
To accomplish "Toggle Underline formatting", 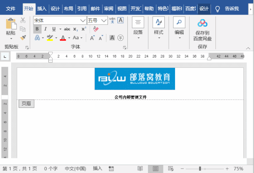I will [54, 29].
